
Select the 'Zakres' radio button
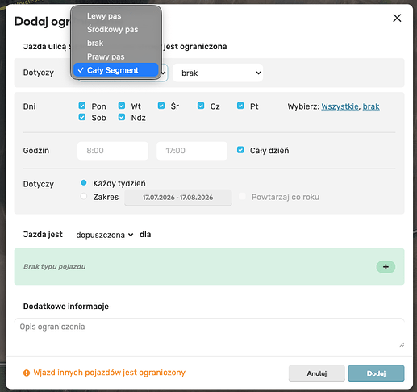[84, 196]
